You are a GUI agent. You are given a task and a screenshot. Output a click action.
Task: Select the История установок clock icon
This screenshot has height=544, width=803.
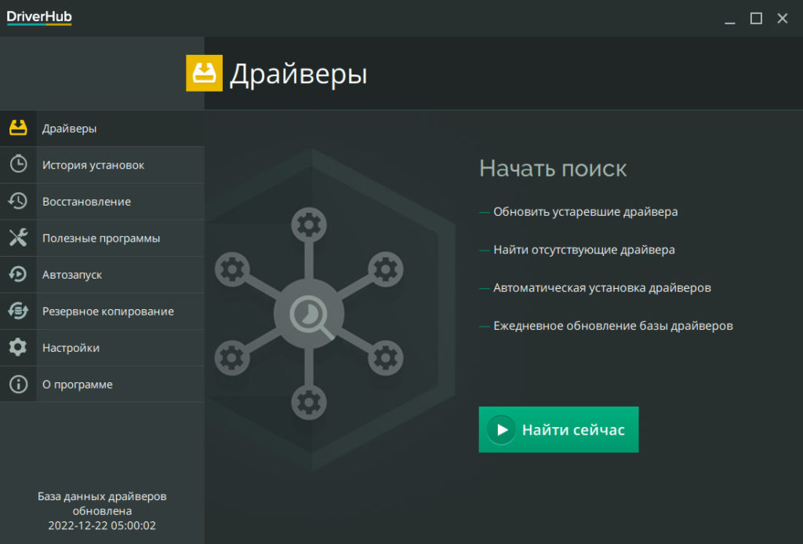(x=19, y=165)
